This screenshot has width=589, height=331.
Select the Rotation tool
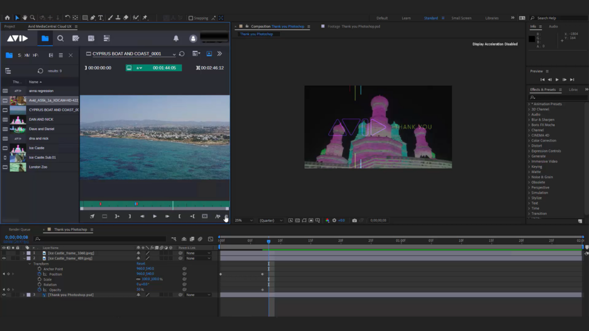(x=67, y=18)
